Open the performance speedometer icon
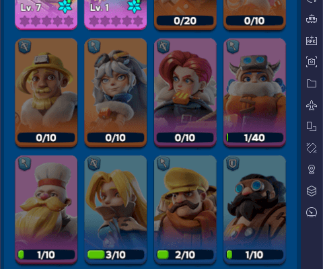Screen dimensions: 323x269 click(312, 213)
